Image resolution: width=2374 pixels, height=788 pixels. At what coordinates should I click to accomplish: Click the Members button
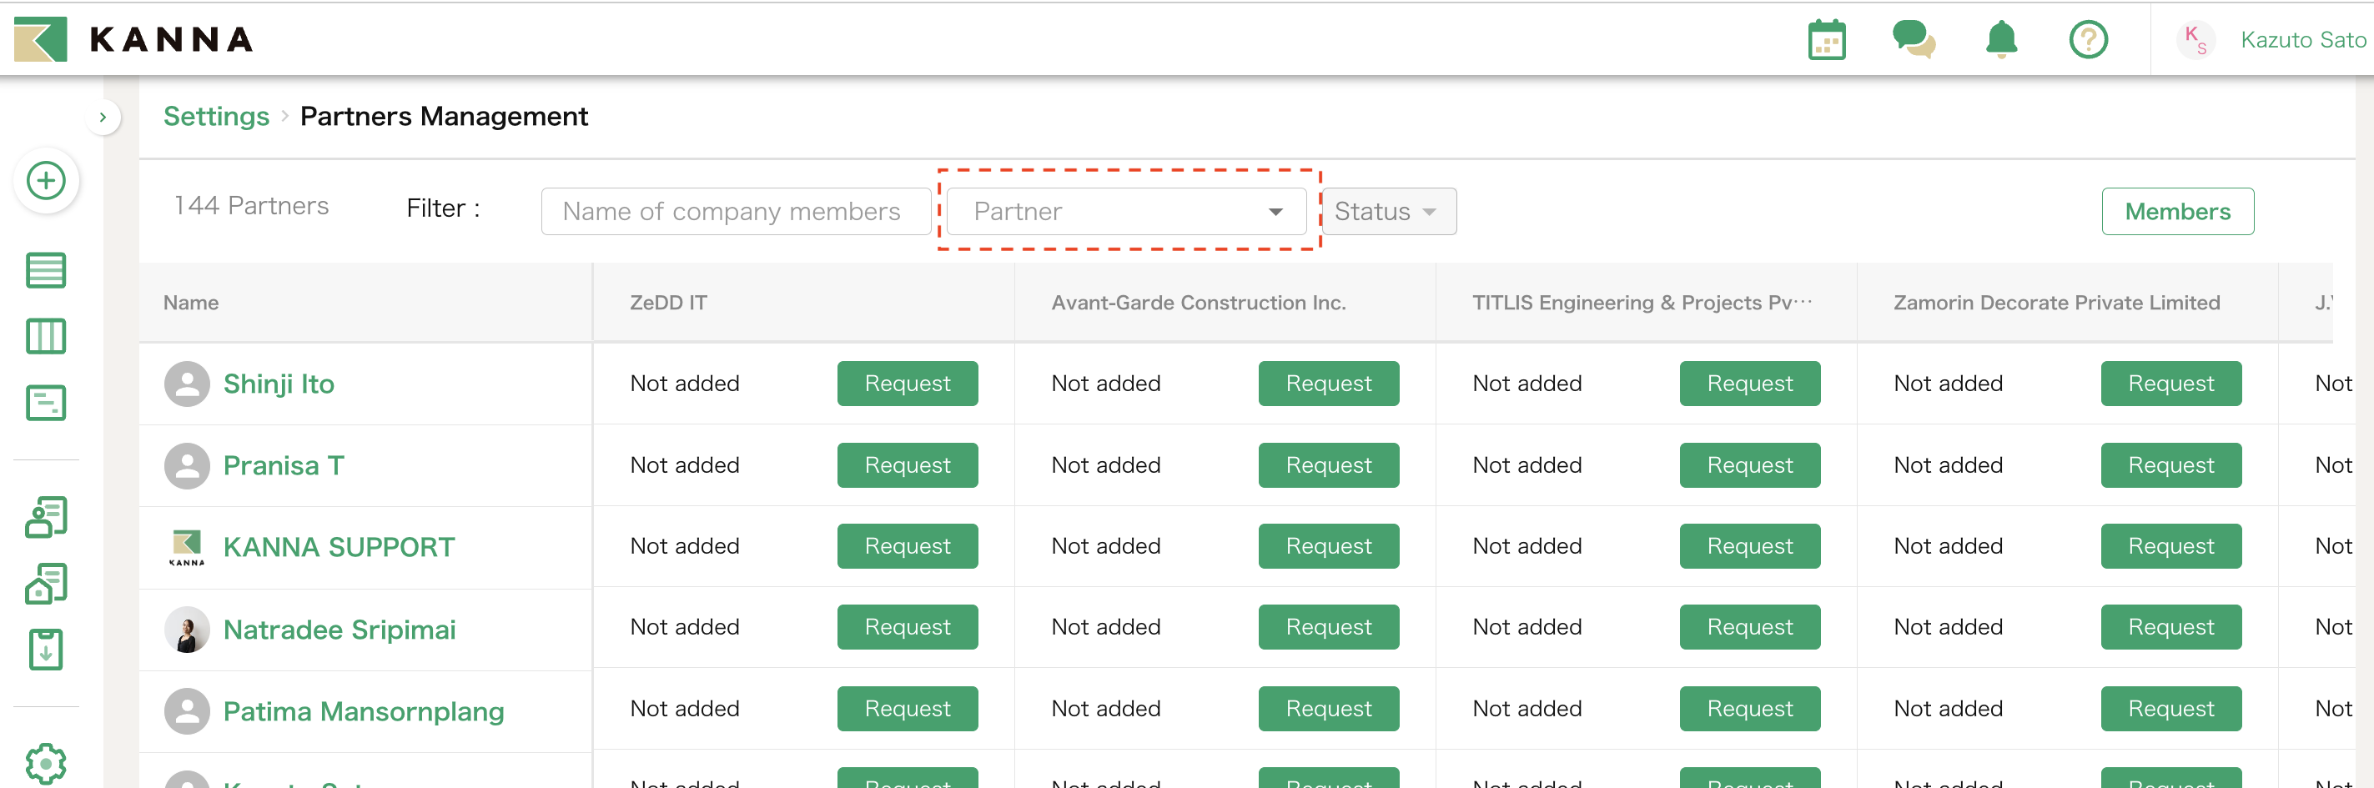2177,212
